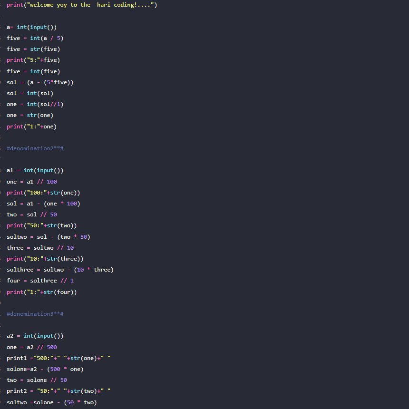Click the line 'sol = (a - (5*five))'
This screenshot has width=409, height=409.
click(x=40, y=82)
